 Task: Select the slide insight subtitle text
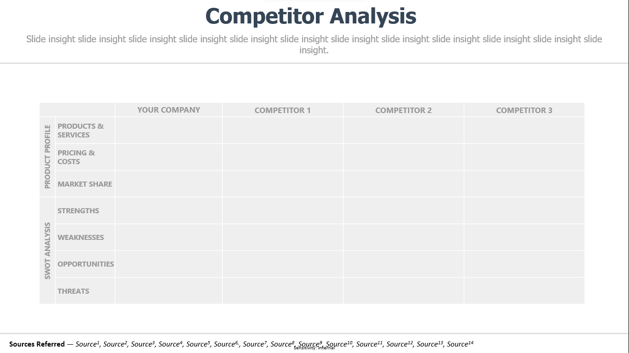314,45
